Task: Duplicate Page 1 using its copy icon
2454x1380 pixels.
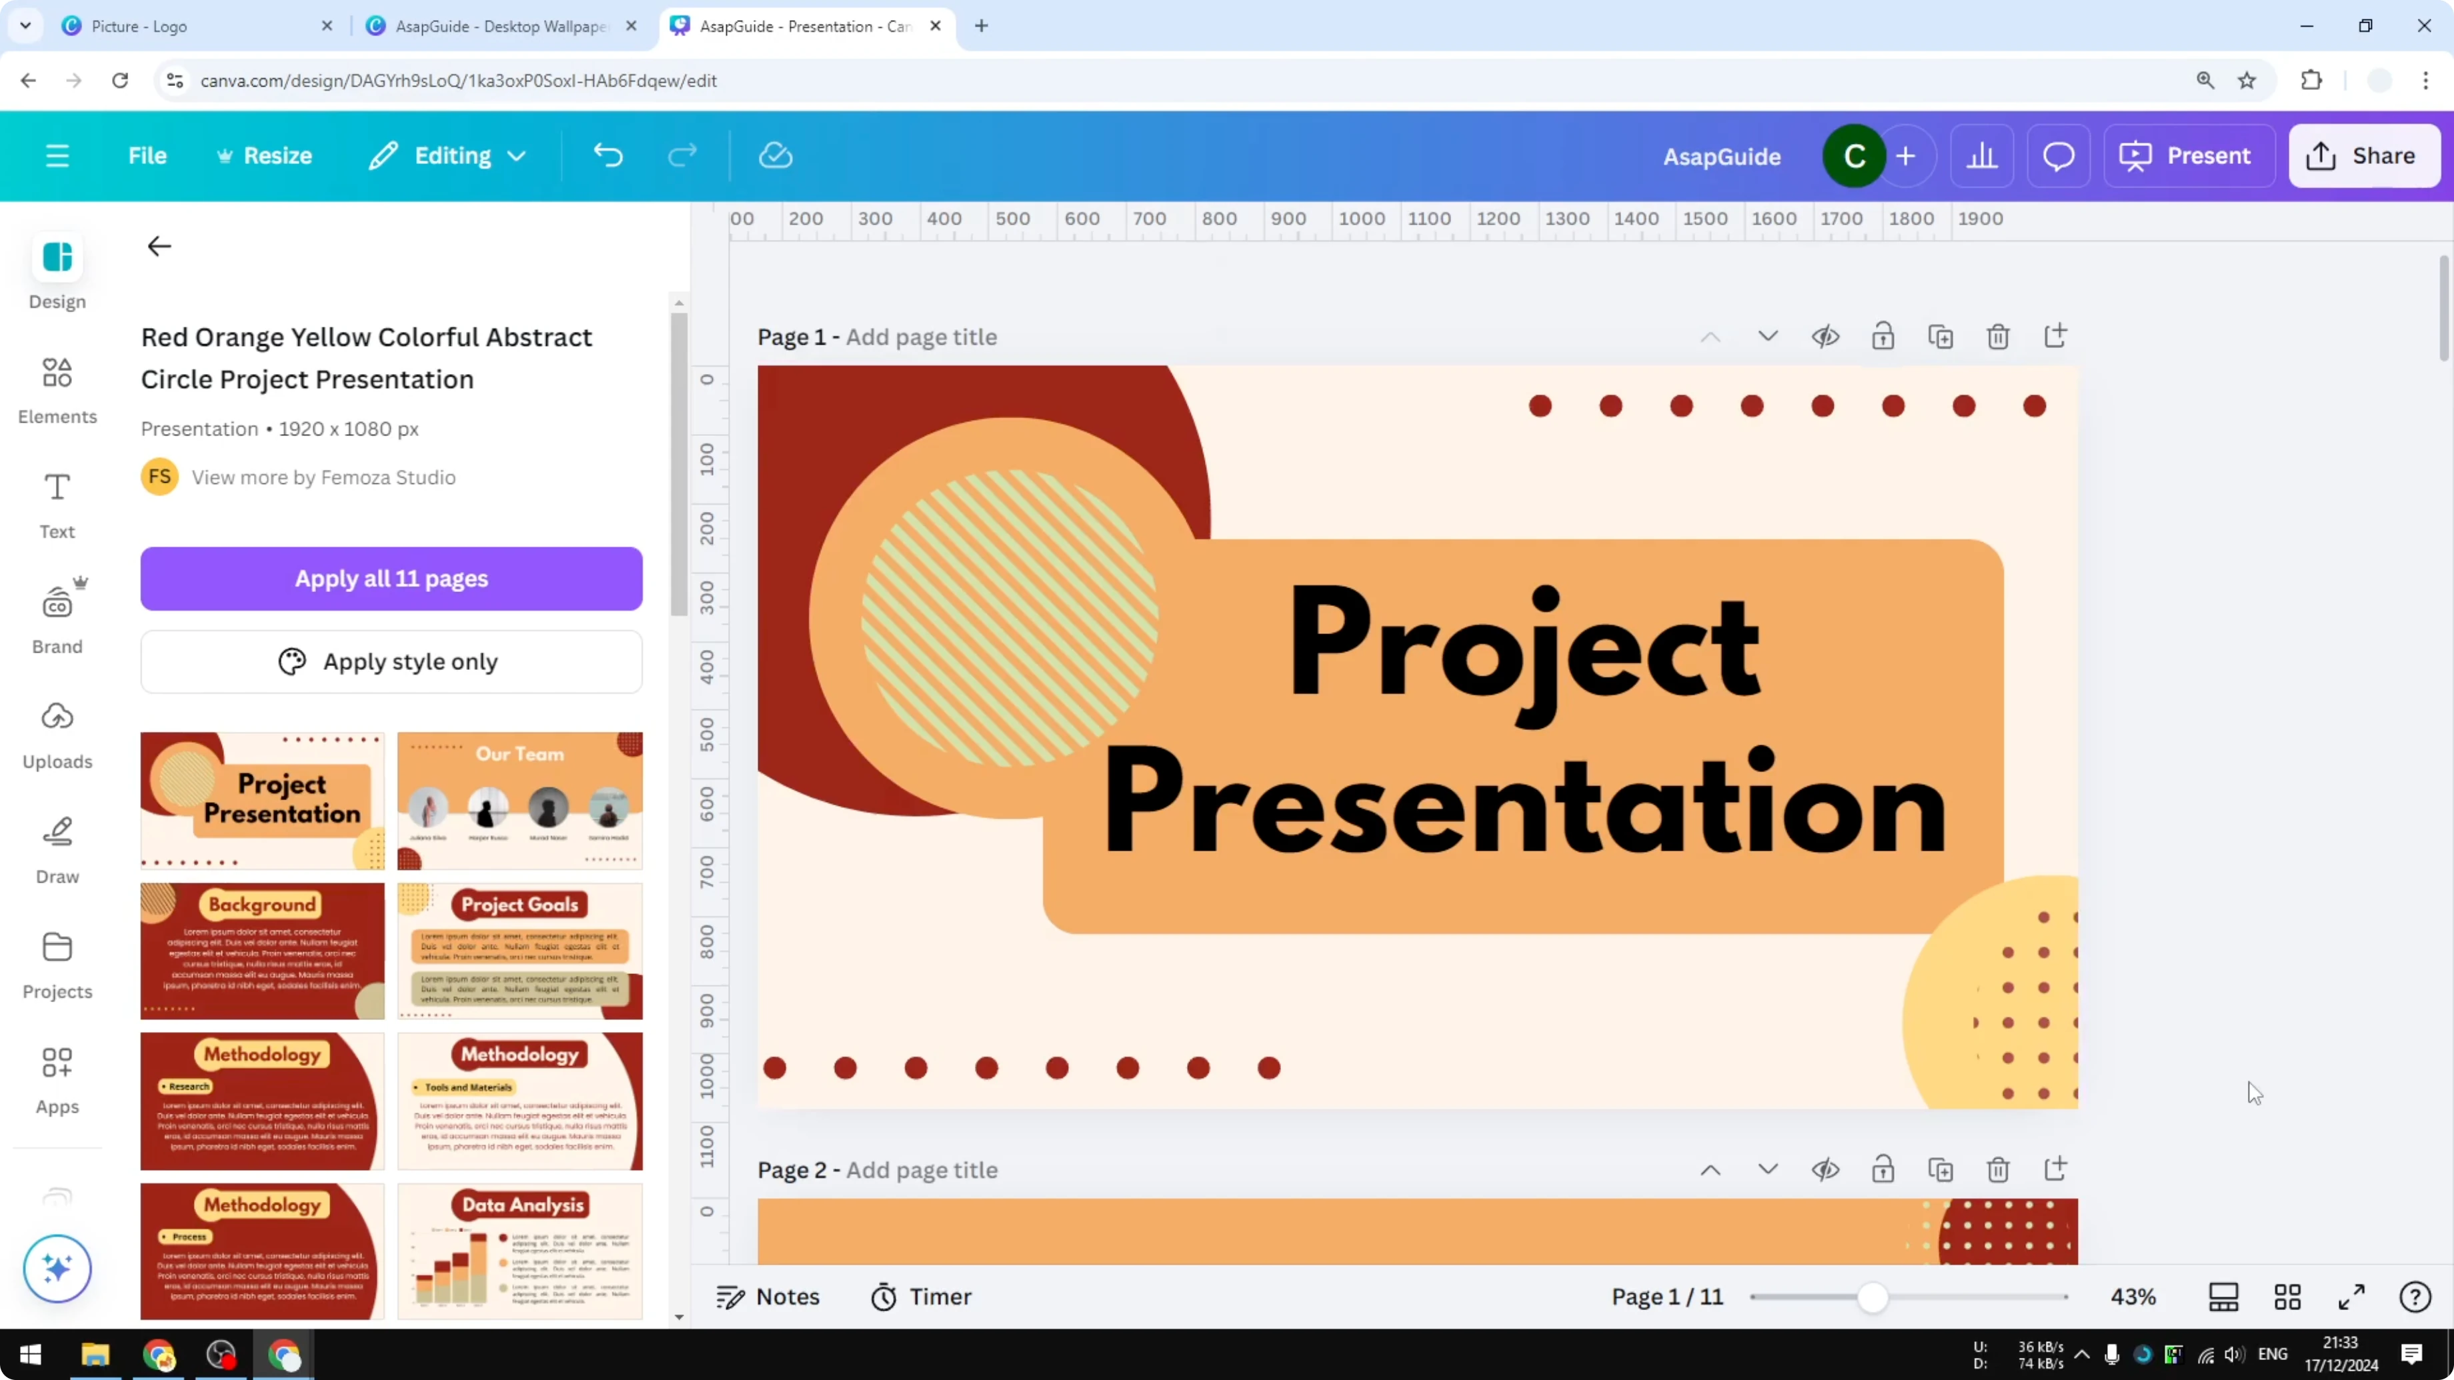Action: pyautogui.click(x=1941, y=336)
